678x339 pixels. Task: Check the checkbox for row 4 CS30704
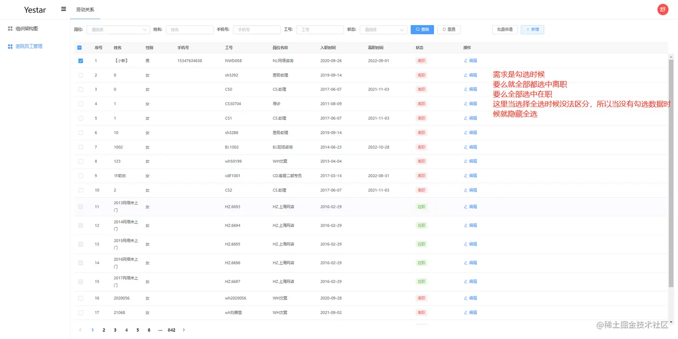pyautogui.click(x=81, y=104)
